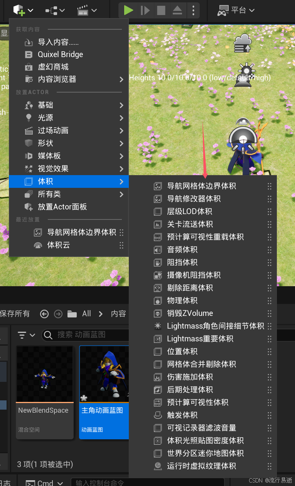The width and height of the screenshot is (295, 486).
Task: Click the Lightmass重要体积 icon
Action: [x=157, y=339]
